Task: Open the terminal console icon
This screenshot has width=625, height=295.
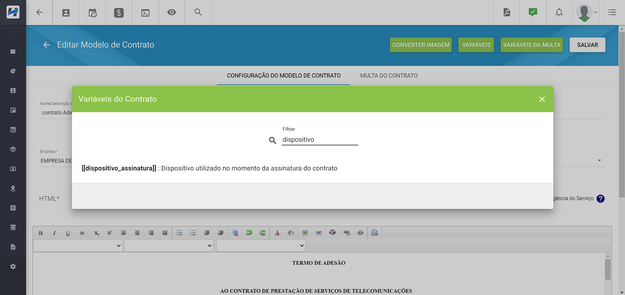Action: click(x=145, y=13)
